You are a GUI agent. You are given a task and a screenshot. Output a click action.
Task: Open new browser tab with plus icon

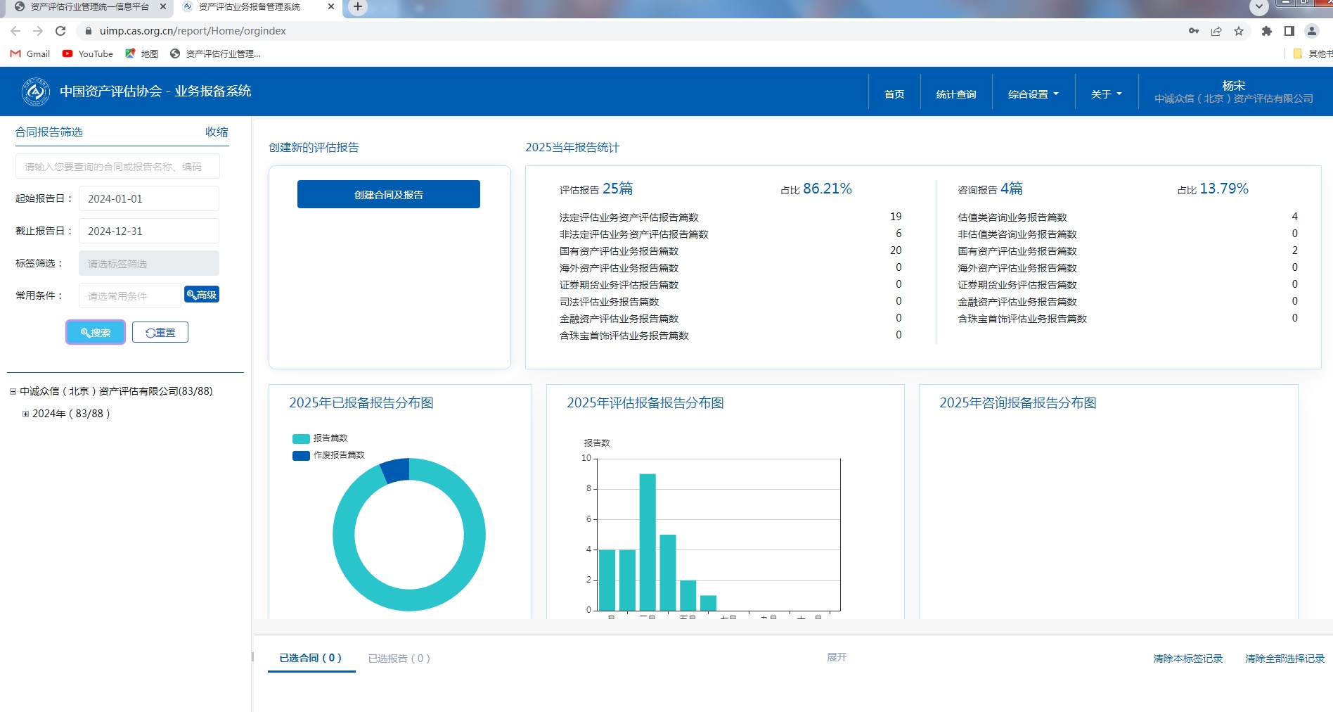tap(358, 7)
